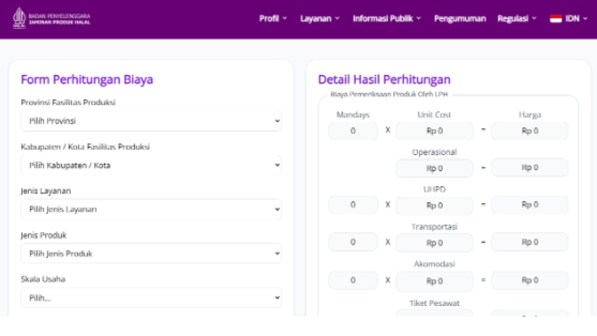
Task: Click the Unit Cost Rp 0 field
Action: click(x=434, y=131)
